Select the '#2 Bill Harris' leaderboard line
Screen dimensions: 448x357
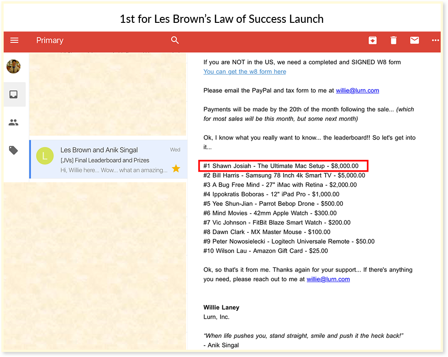(x=285, y=175)
